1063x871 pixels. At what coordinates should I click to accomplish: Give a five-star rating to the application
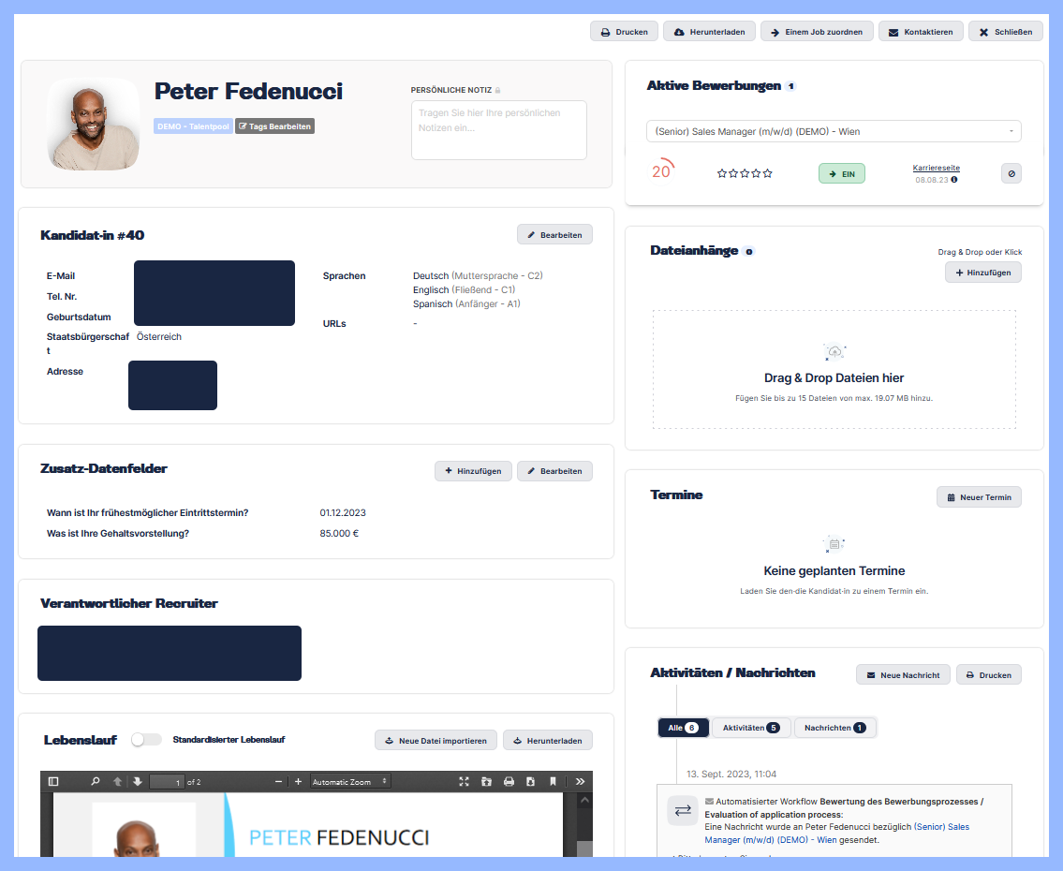768,173
